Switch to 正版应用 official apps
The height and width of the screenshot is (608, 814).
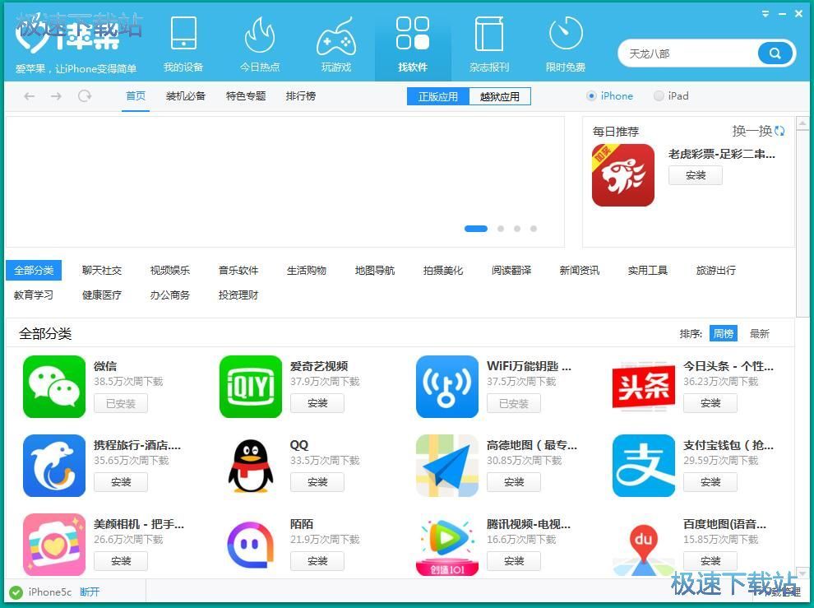pos(438,96)
